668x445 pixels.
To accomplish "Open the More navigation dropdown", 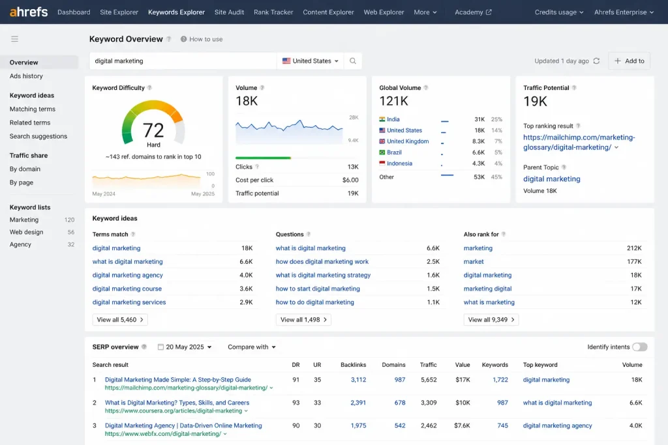I will pyautogui.click(x=425, y=12).
